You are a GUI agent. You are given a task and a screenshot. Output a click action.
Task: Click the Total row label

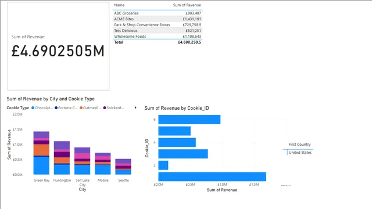[119, 42]
